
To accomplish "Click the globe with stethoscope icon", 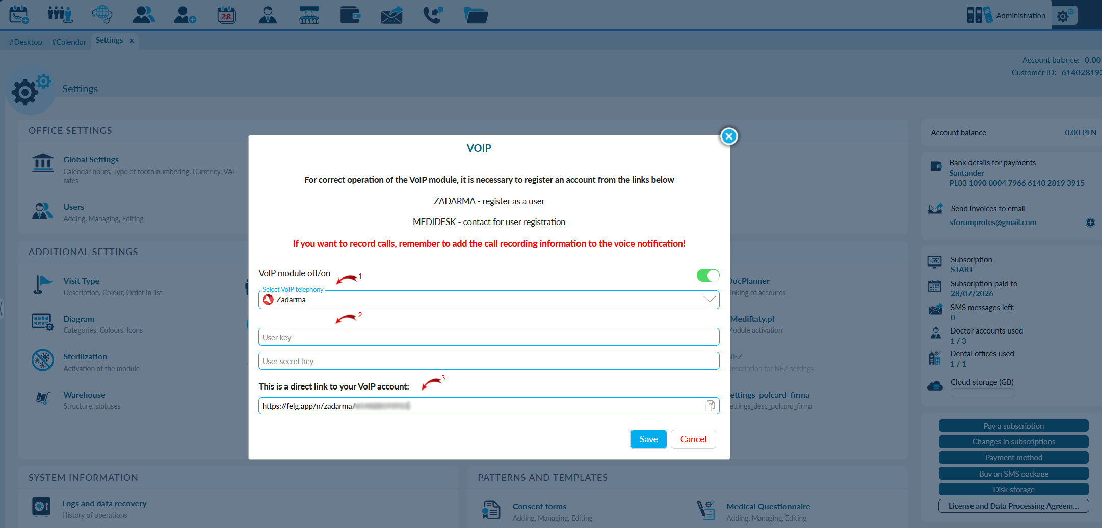I will pos(102,15).
